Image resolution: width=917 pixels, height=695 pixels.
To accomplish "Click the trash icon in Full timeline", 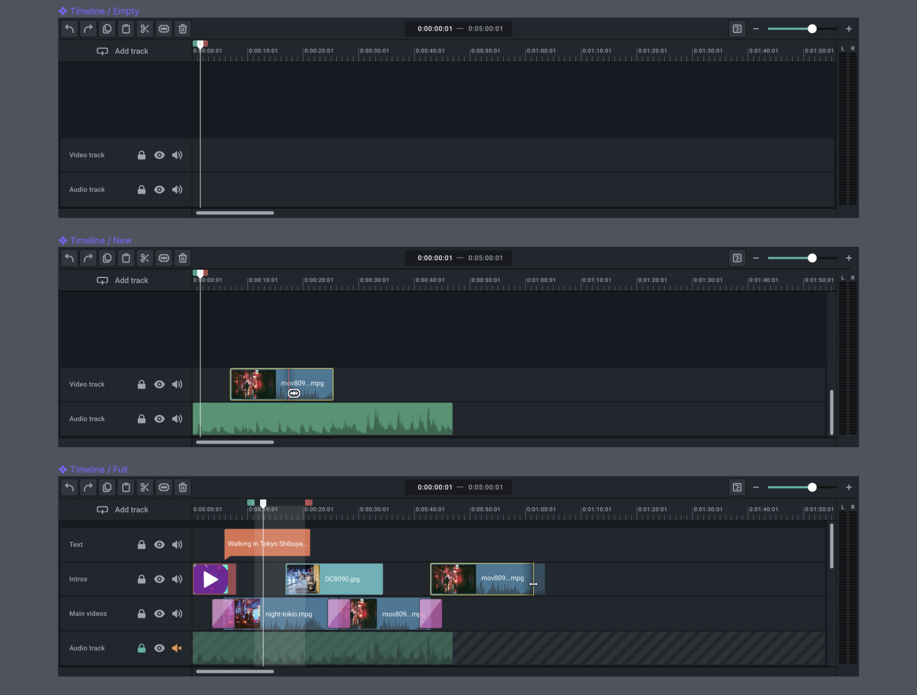I will (183, 487).
